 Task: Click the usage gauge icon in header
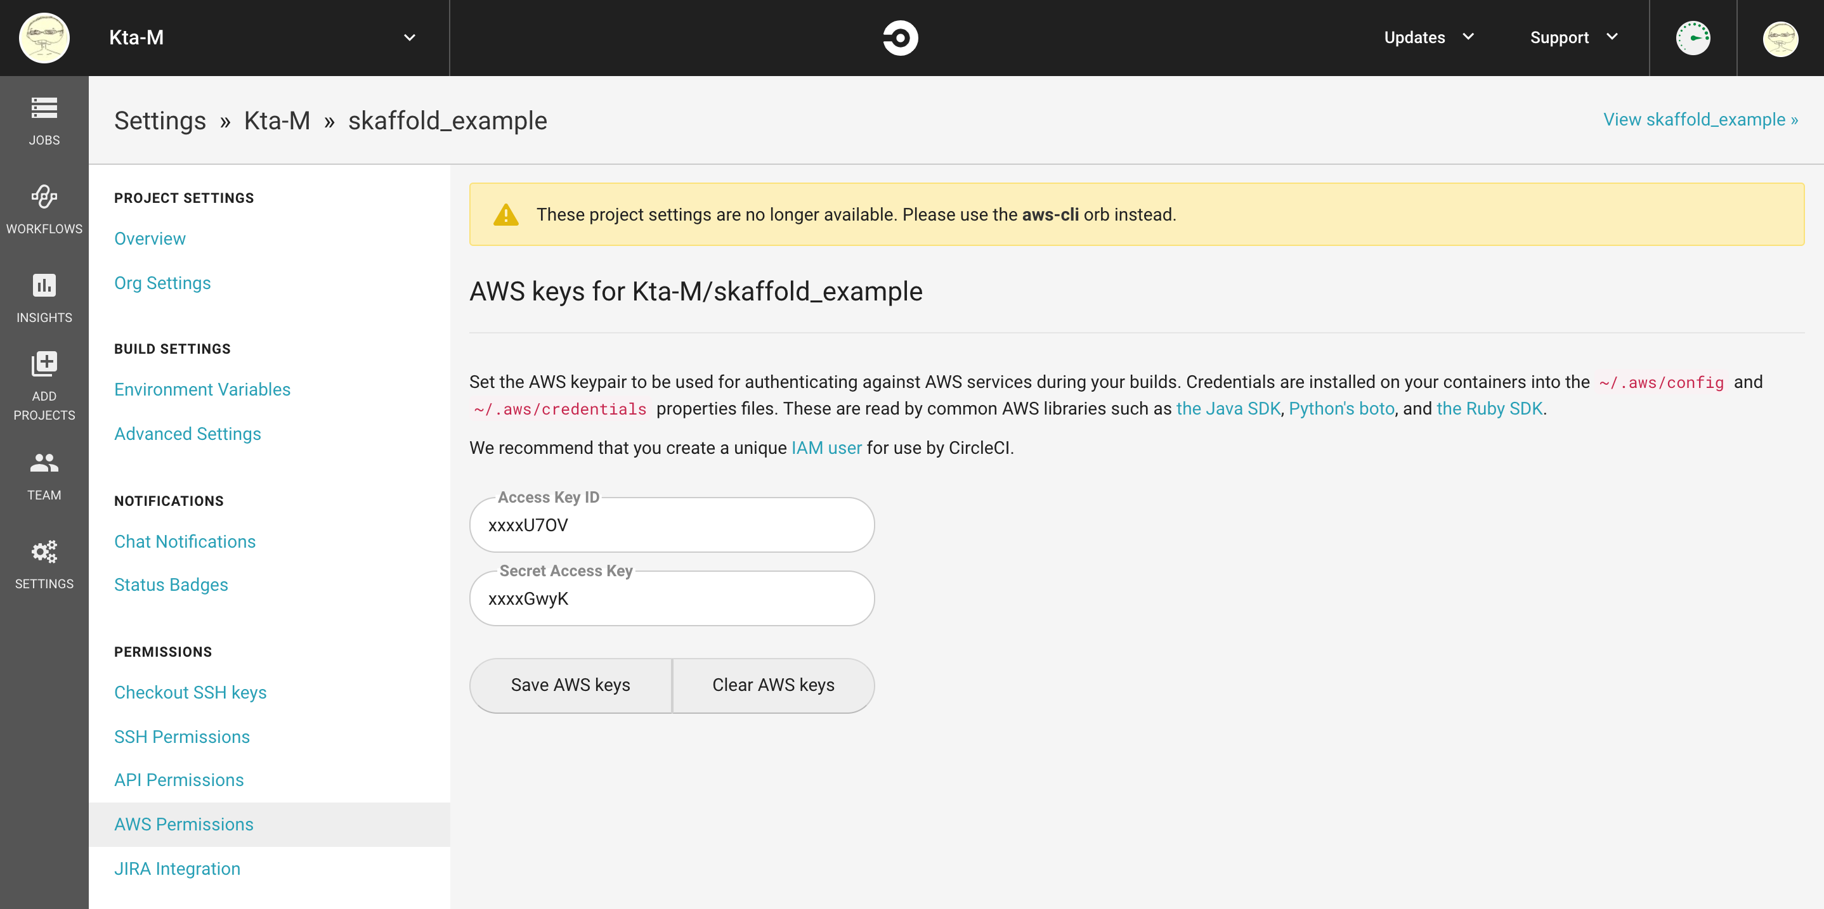point(1693,38)
